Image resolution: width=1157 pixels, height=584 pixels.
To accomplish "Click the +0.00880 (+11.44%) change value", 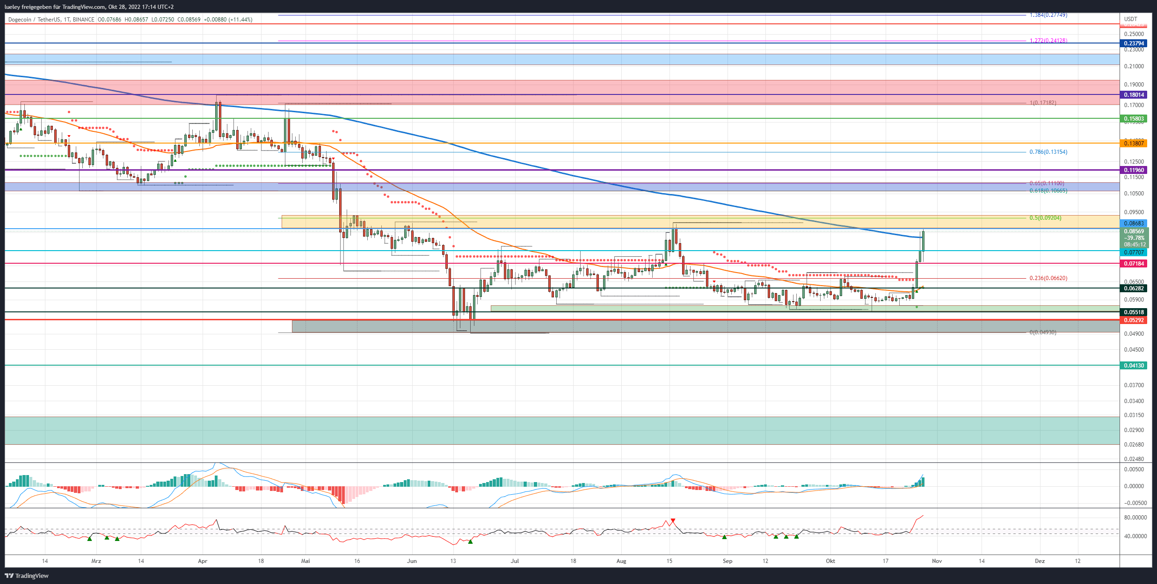I will click(x=228, y=20).
